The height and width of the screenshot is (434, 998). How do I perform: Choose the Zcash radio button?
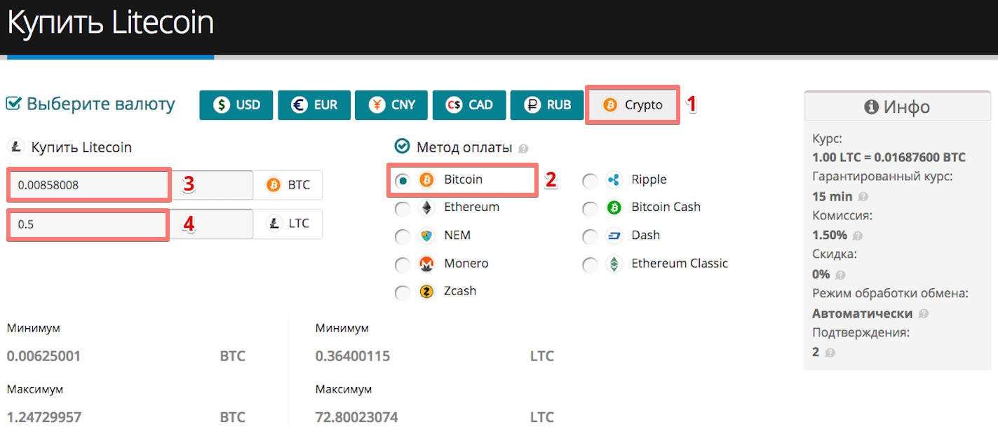(x=403, y=293)
